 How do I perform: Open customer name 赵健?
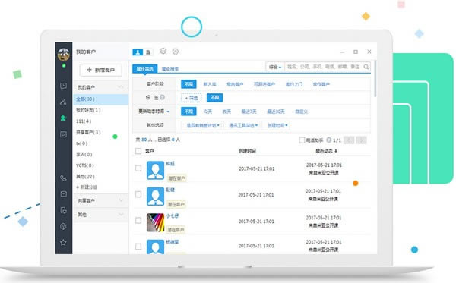point(170,190)
